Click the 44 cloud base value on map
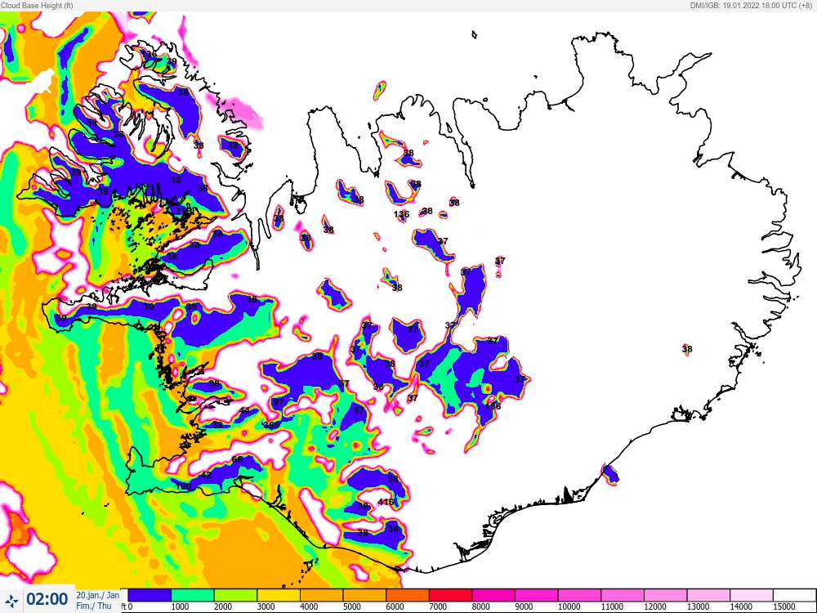Screen dimensions: 817x613 [x=244, y=410]
